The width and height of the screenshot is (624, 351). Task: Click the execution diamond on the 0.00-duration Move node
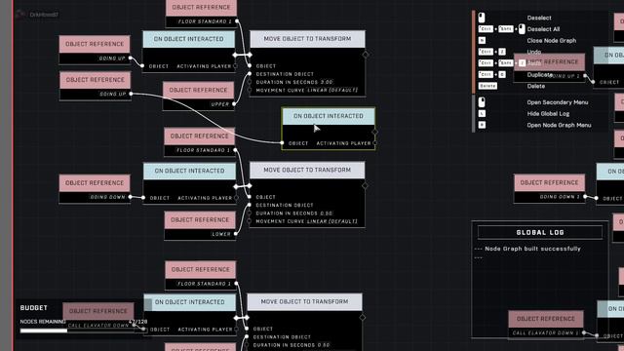tap(365, 185)
